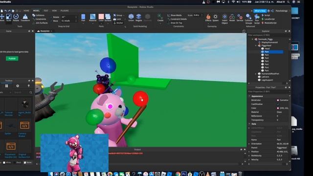Select the Rotate tool
Screen dimensions: 313x176
tap(16, 18)
